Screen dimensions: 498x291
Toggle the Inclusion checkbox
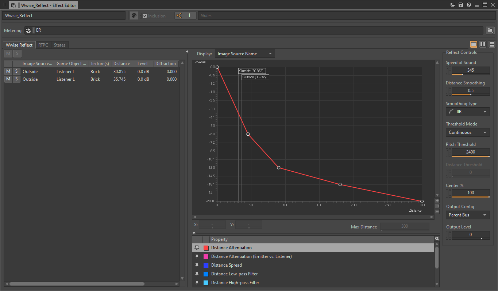pyautogui.click(x=144, y=16)
